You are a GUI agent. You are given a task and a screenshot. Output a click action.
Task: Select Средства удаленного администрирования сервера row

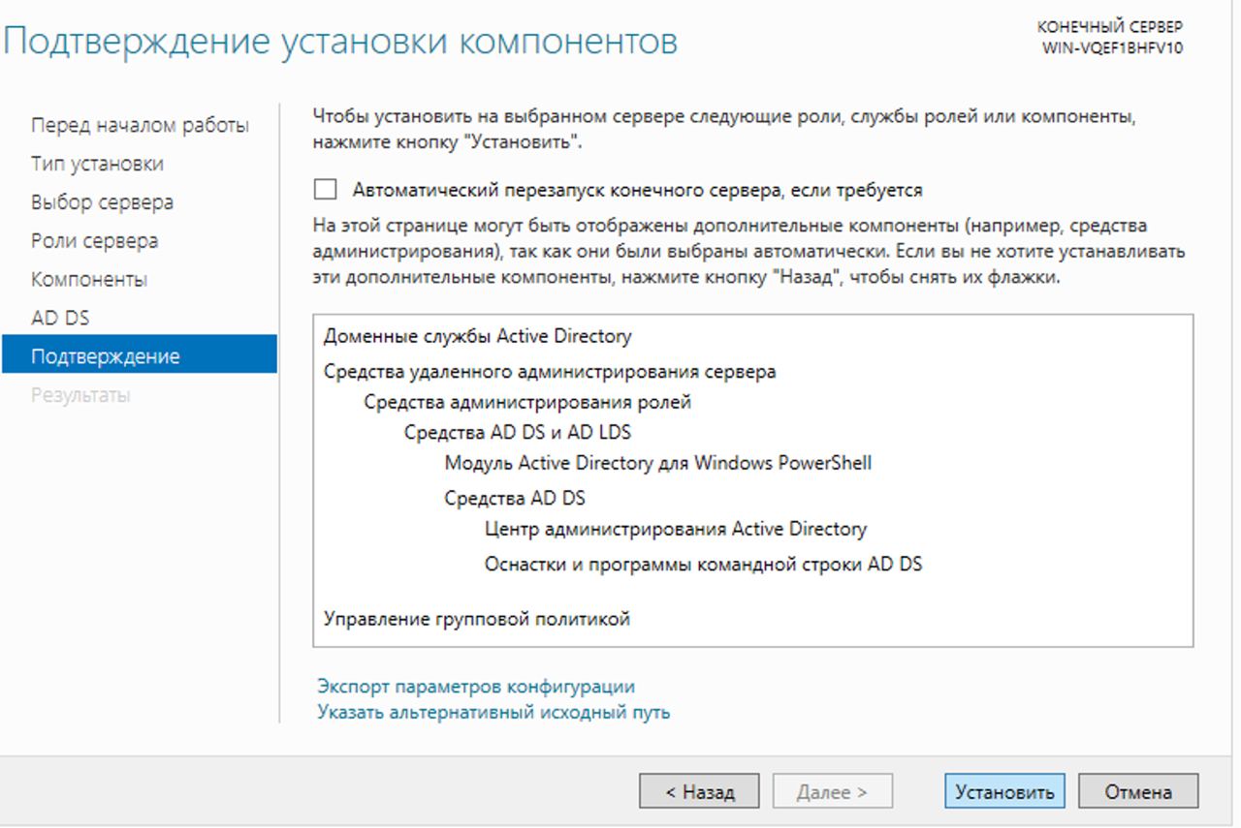[x=549, y=371]
